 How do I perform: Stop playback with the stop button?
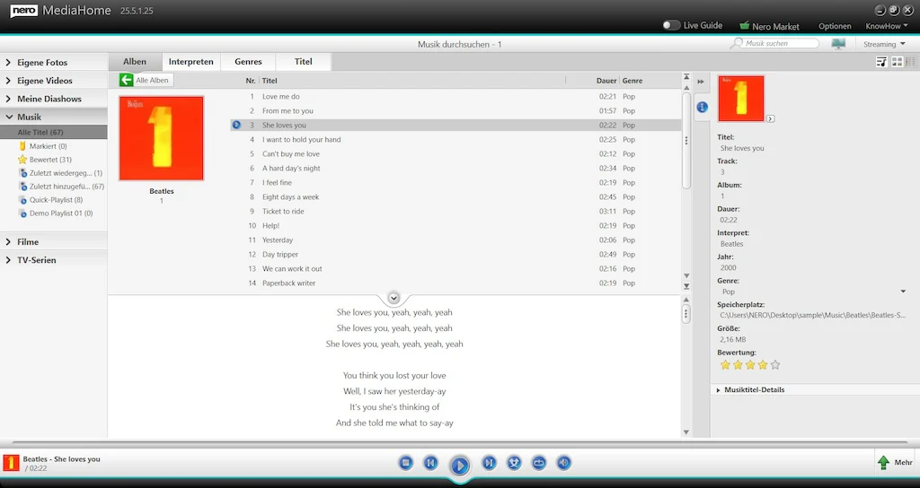405,463
